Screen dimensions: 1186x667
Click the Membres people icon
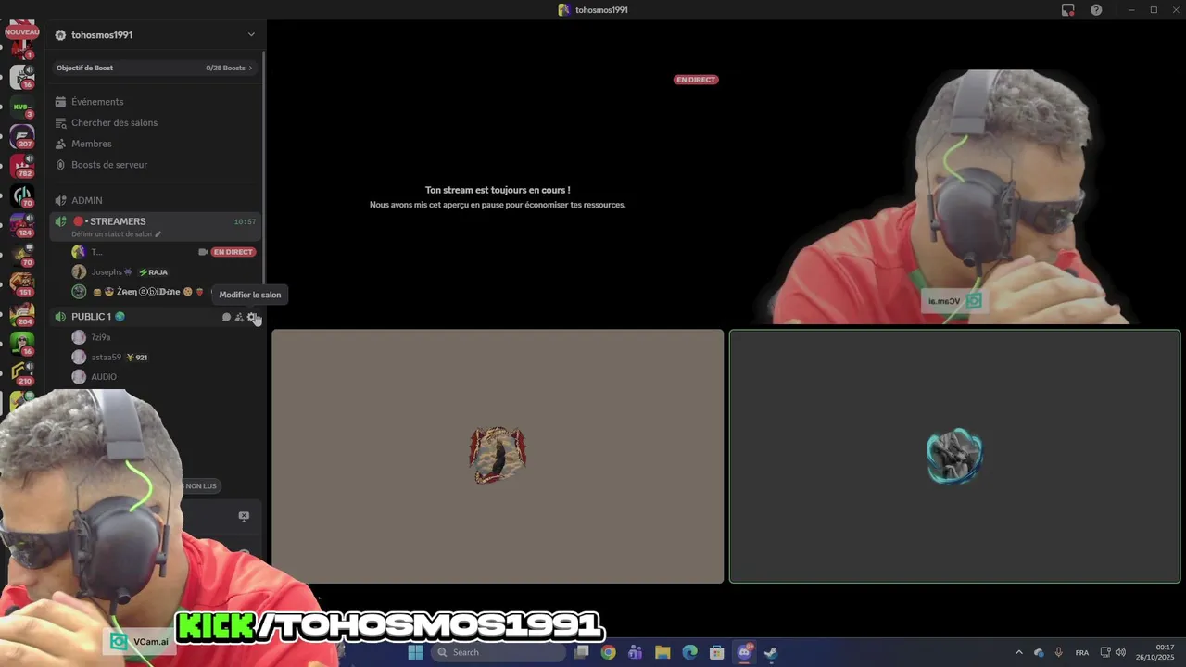pyautogui.click(x=60, y=144)
